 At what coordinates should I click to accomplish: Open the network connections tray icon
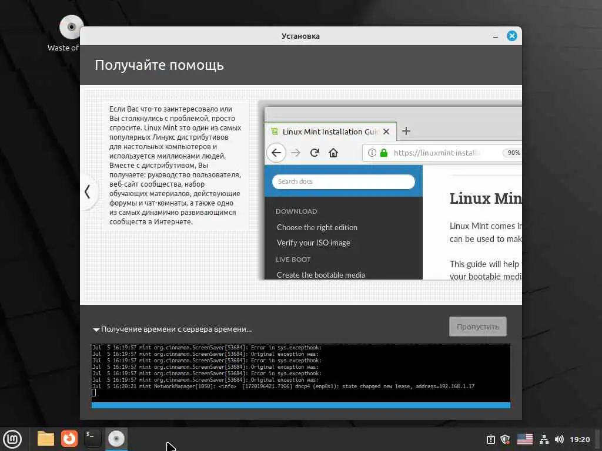(x=544, y=439)
